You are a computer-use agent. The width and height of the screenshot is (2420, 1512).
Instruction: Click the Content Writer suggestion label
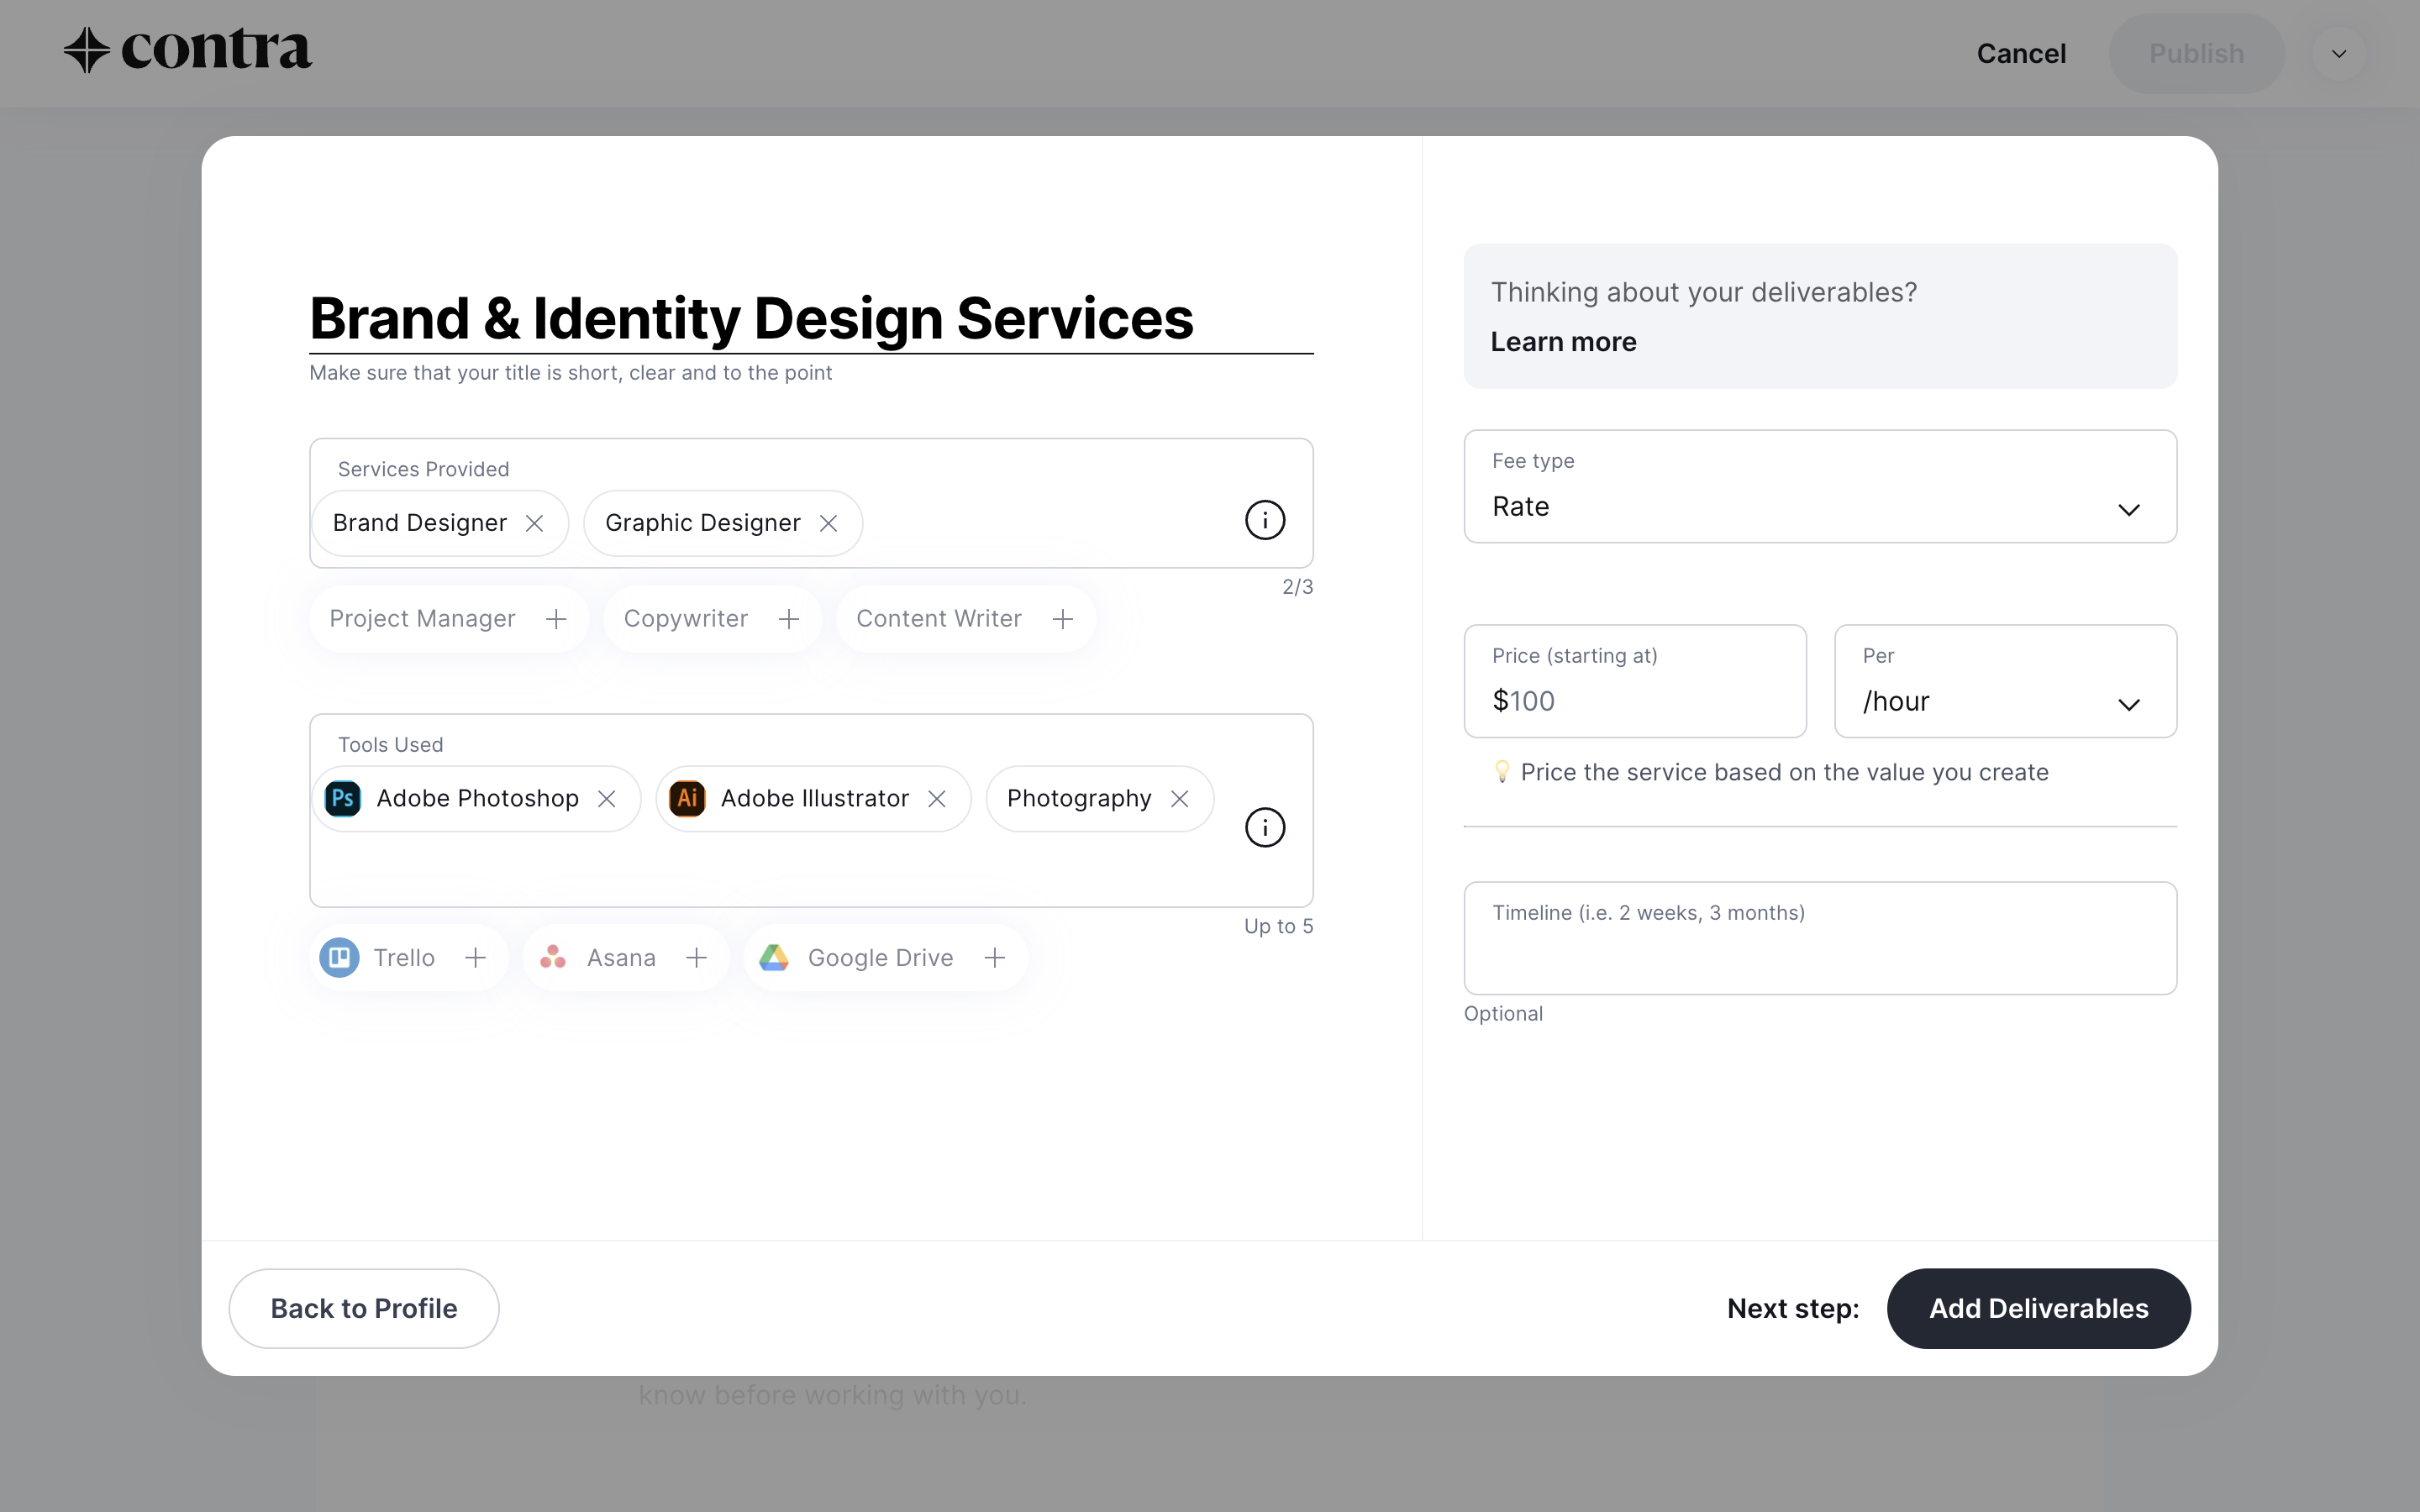939,619
